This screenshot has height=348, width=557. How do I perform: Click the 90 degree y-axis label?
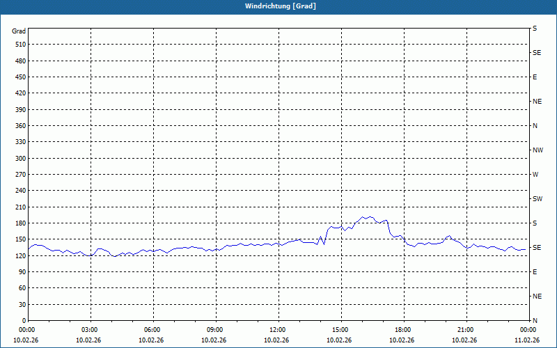pos(22,271)
